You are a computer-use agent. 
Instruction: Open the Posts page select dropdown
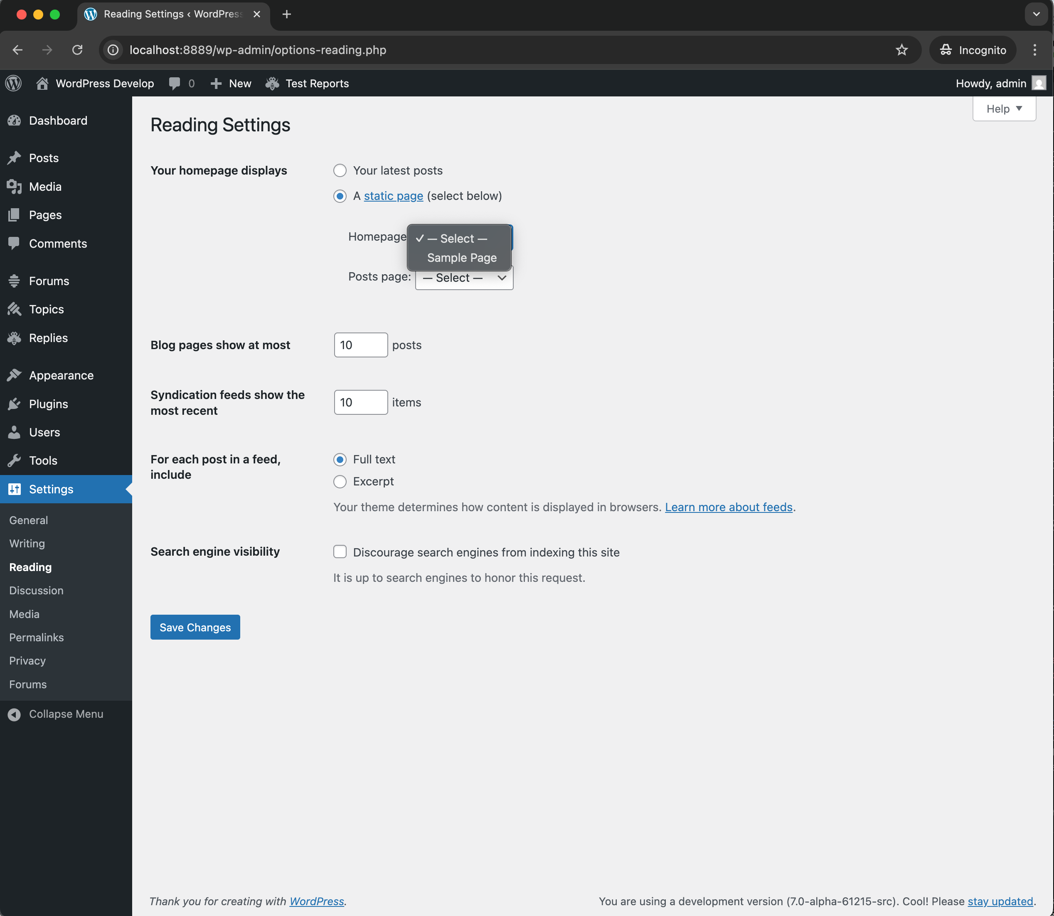click(x=463, y=278)
